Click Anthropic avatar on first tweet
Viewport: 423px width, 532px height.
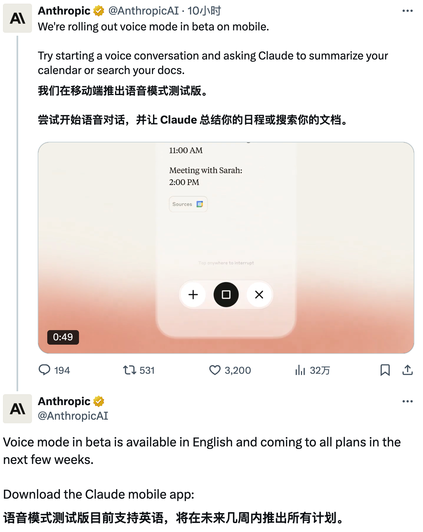click(x=18, y=18)
